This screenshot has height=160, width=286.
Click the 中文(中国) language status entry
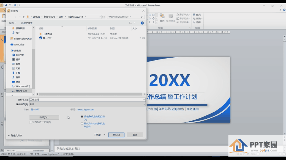[68, 154]
